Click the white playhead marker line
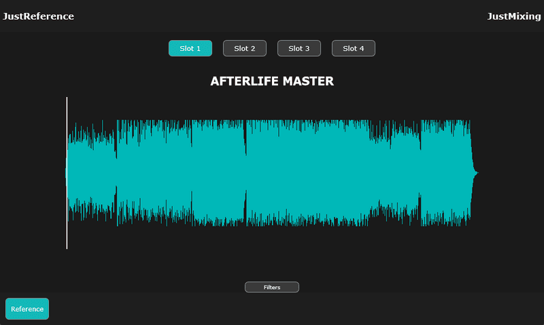This screenshot has height=325, width=544. point(67,173)
